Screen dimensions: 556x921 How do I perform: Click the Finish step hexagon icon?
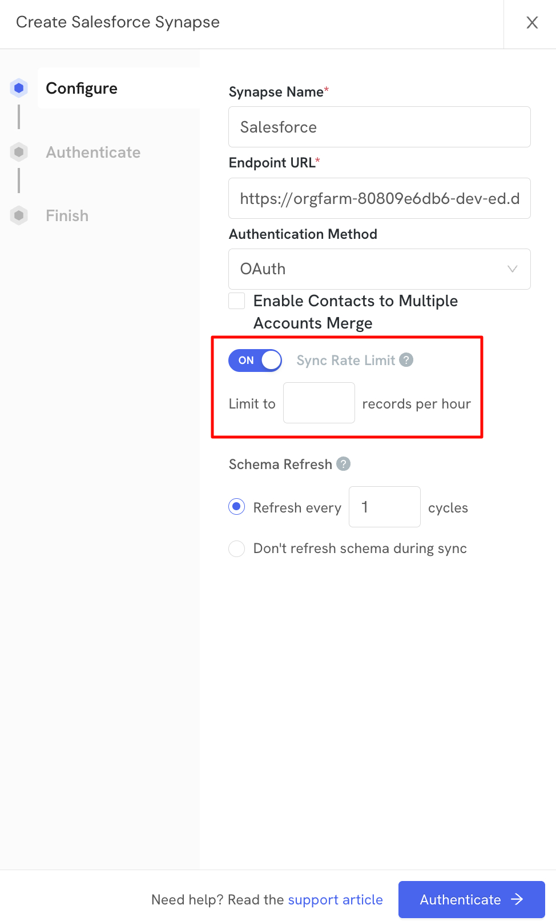click(19, 215)
